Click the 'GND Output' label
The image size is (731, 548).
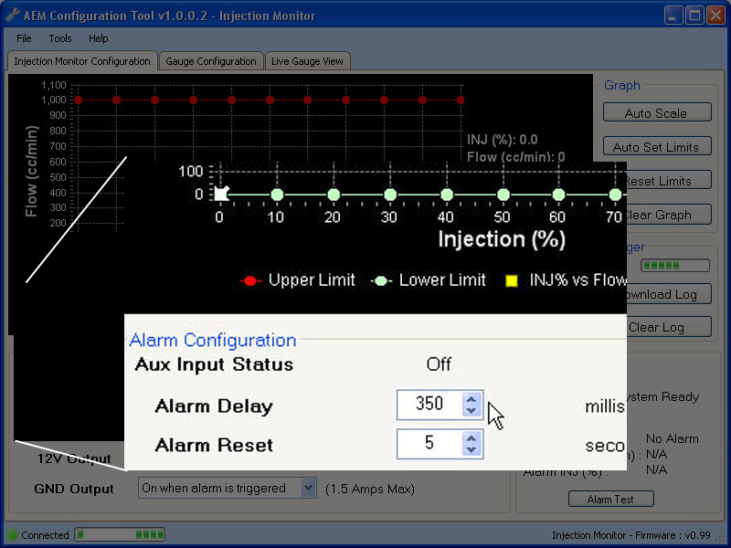[x=74, y=489]
